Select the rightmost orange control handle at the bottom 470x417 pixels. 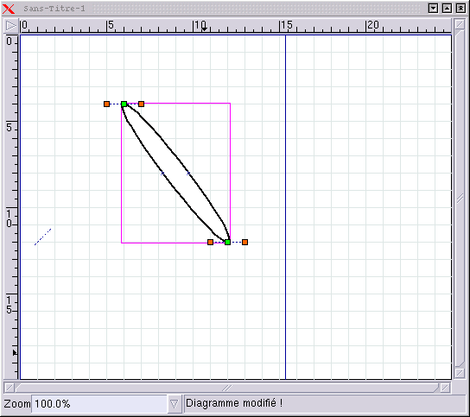tap(245, 242)
